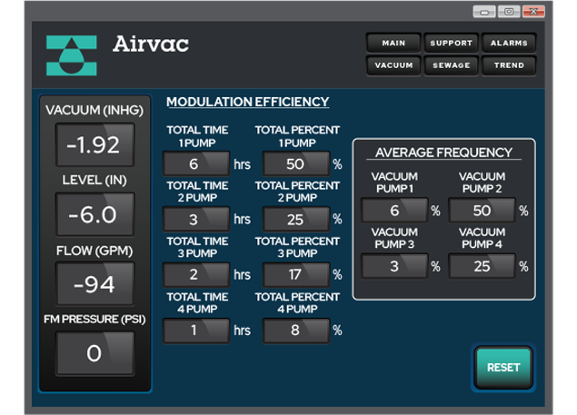
Task: Click the Airvac droplet logo icon
Action: [71, 55]
